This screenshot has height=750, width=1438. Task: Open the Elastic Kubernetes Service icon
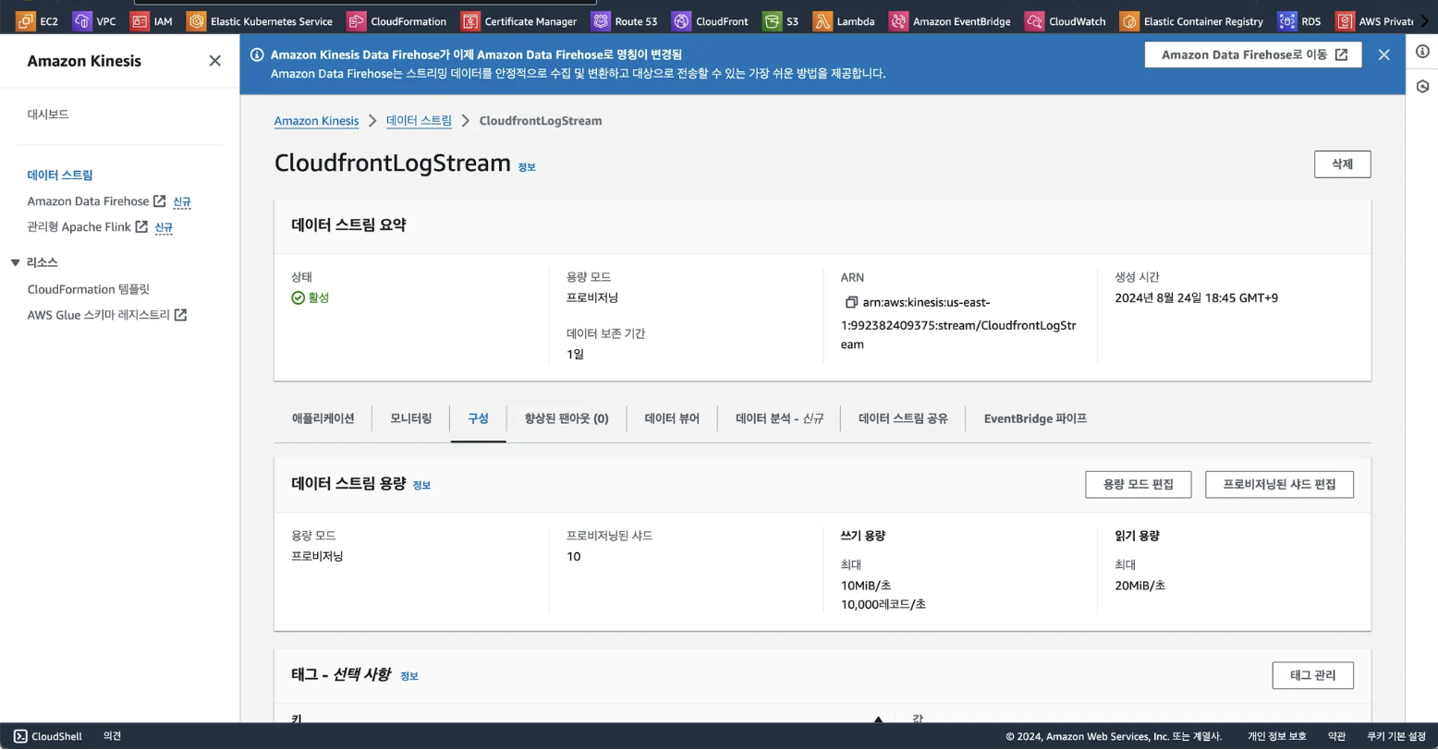(x=196, y=20)
